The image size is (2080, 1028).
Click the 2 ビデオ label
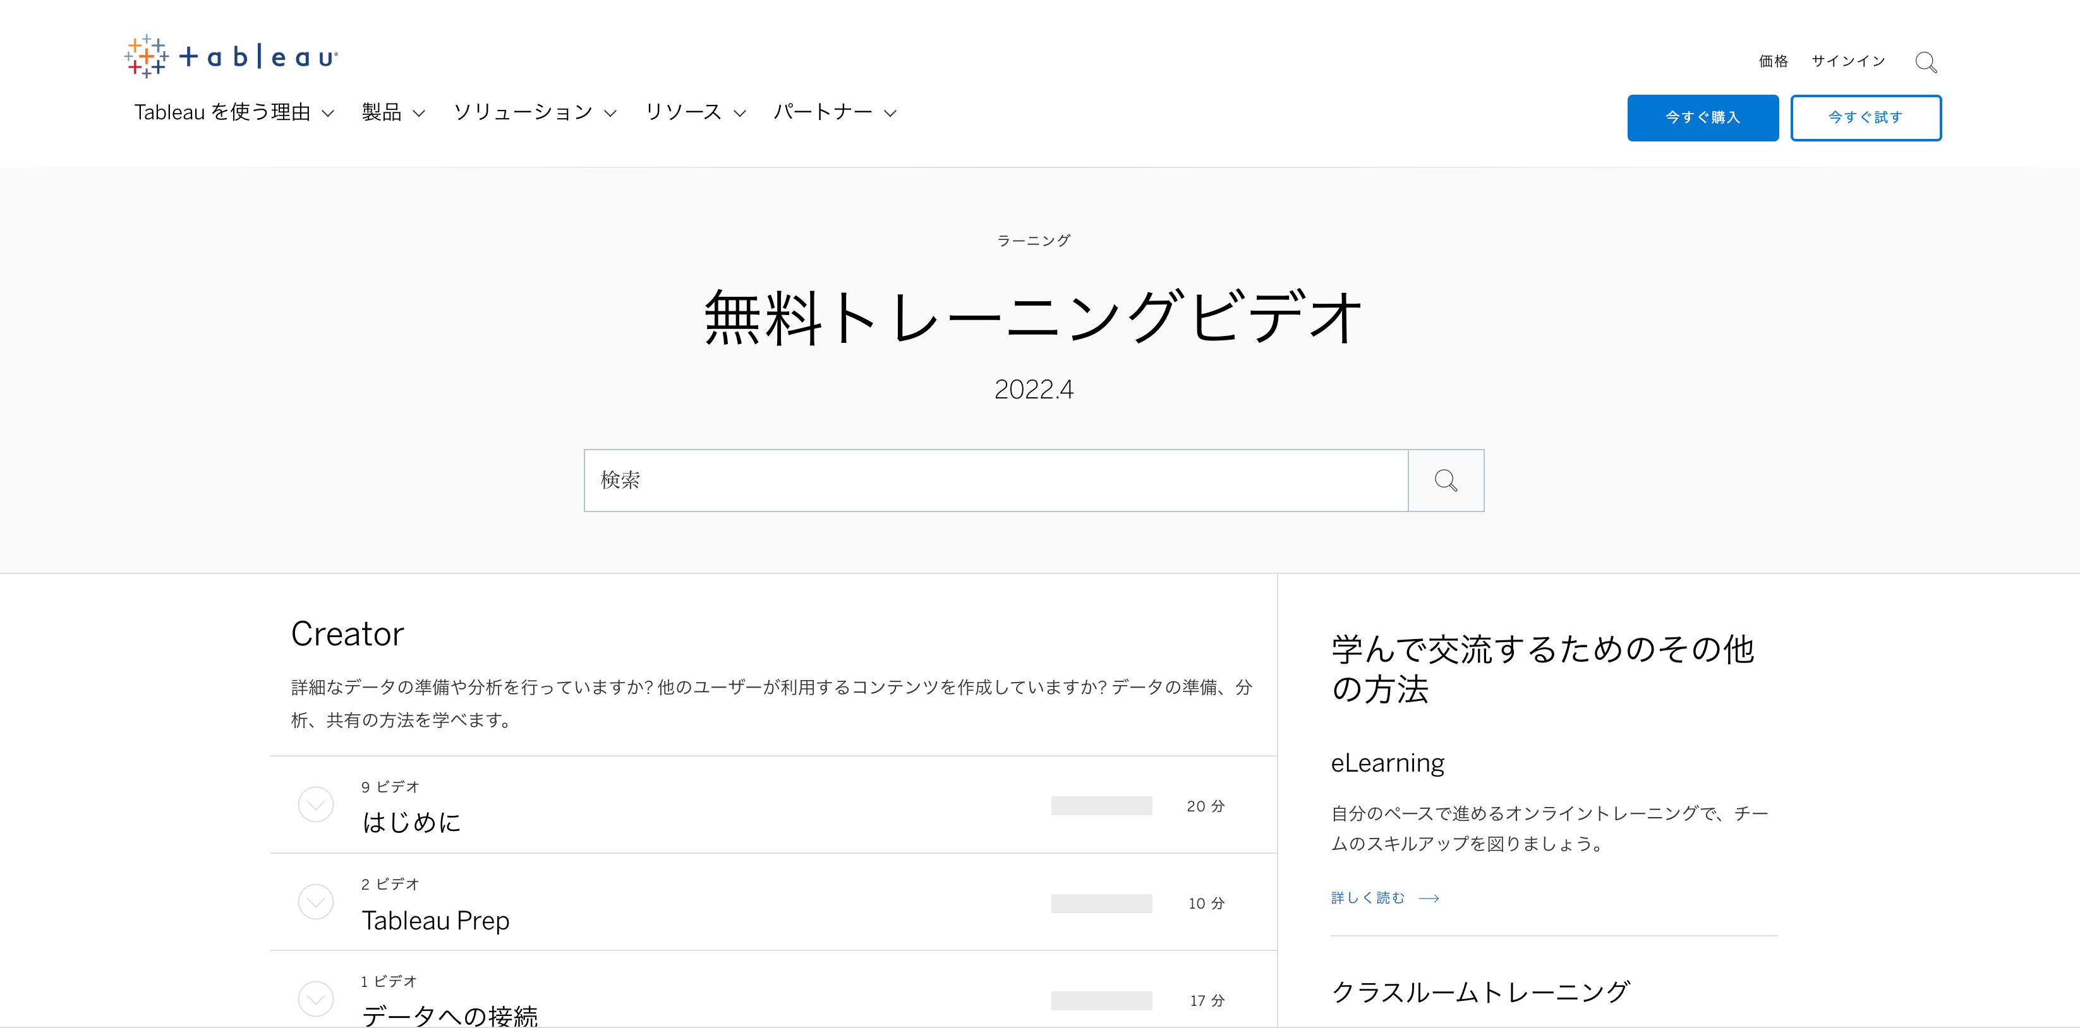(x=390, y=885)
